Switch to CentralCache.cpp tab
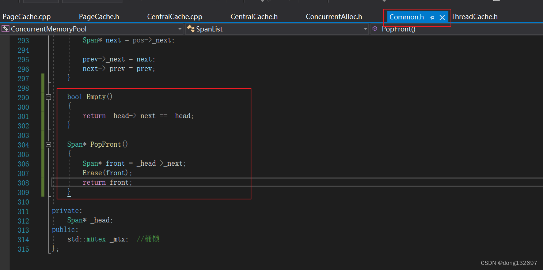The height and width of the screenshot is (270, 543). tap(175, 17)
